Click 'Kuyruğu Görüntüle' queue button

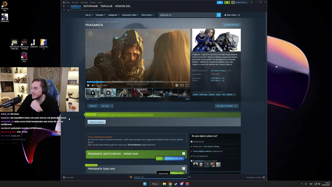pyautogui.click(x=227, y=106)
